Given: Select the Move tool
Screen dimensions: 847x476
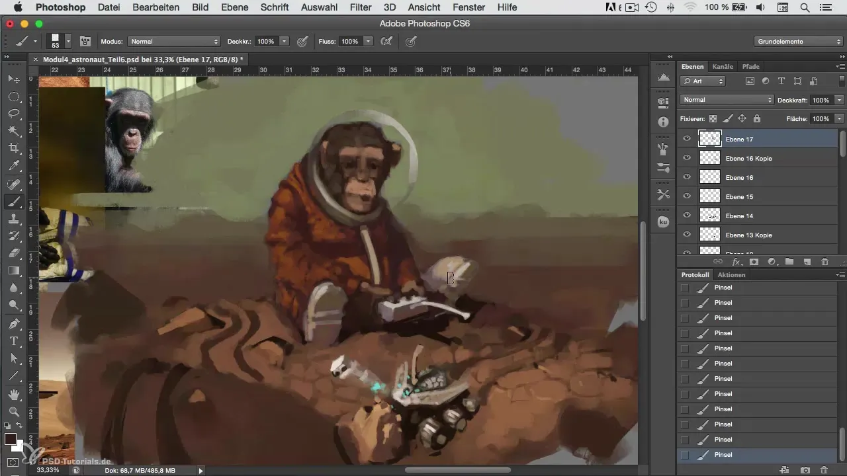Looking at the screenshot, I should (13, 79).
